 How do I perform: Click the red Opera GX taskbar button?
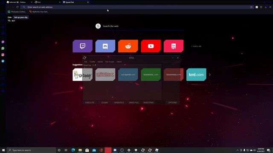pyautogui.click(x=108, y=150)
